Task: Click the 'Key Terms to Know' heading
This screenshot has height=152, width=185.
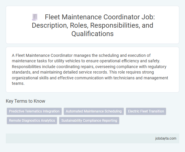Action: [x=25, y=101]
